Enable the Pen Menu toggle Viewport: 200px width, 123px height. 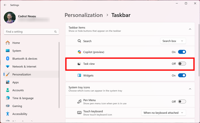click(182, 102)
